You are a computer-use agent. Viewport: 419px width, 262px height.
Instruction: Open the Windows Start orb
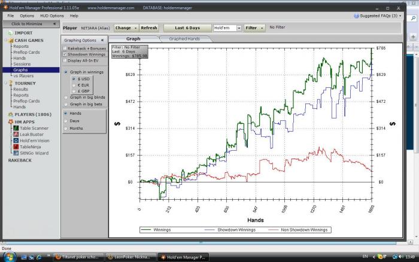10,257
